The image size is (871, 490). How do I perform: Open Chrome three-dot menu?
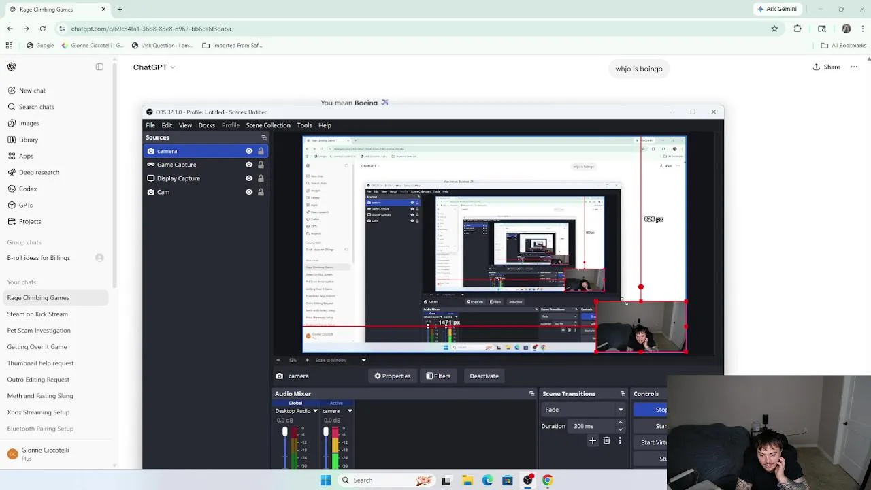tap(863, 29)
